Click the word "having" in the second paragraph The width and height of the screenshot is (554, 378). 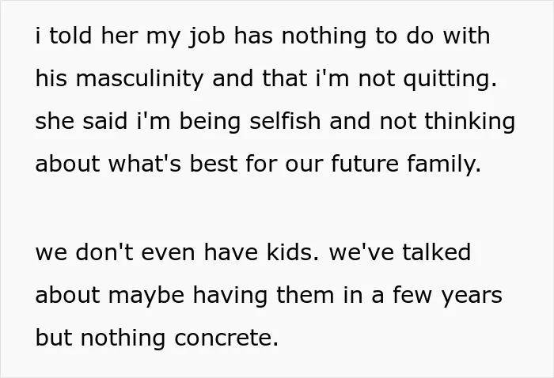point(230,296)
